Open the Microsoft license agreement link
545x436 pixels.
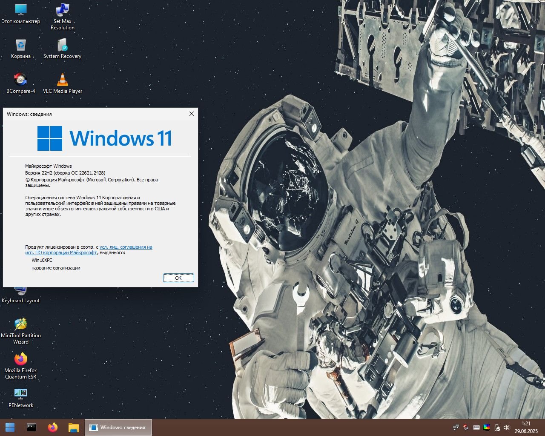click(x=126, y=247)
